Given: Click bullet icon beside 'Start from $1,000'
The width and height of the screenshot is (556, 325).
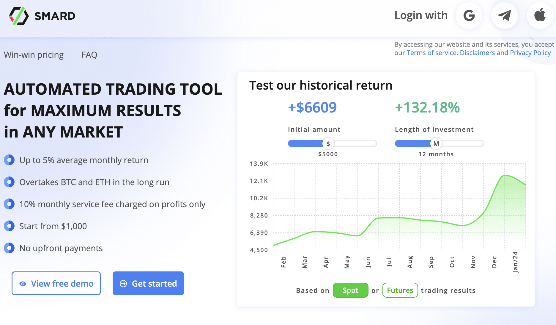Looking at the screenshot, I should coord(9,226).
